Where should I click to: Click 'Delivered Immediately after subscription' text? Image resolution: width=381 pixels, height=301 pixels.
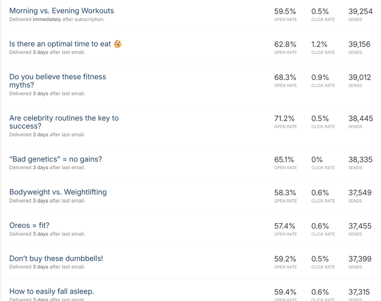57,19
